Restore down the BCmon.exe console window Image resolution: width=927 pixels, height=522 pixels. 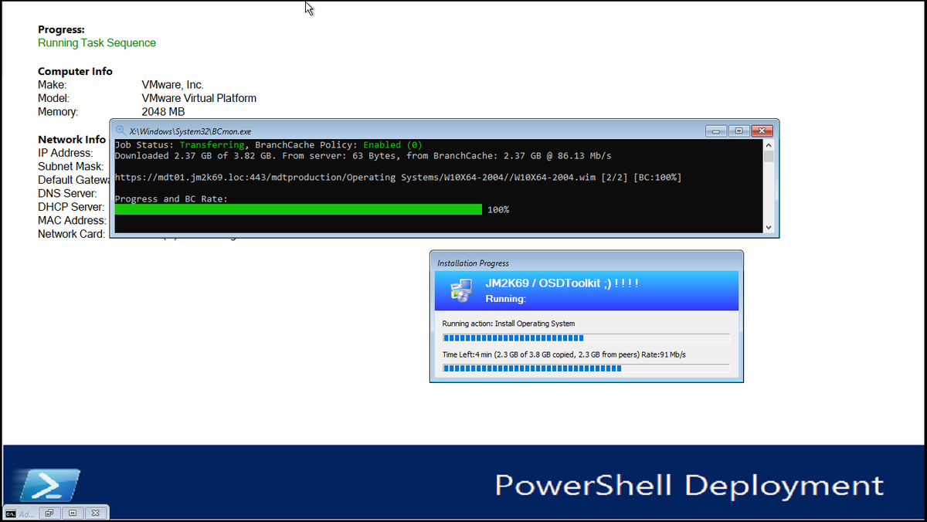click(x=739, y=131)
